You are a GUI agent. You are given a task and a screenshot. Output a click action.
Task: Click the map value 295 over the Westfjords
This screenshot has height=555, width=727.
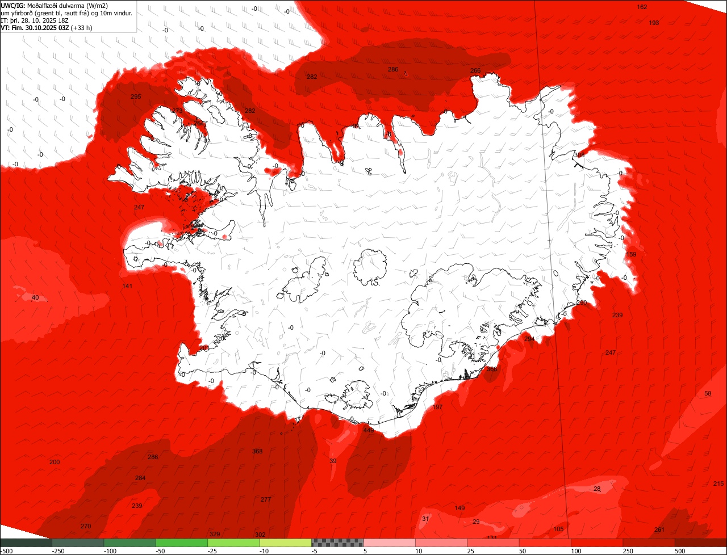point(136,96)
